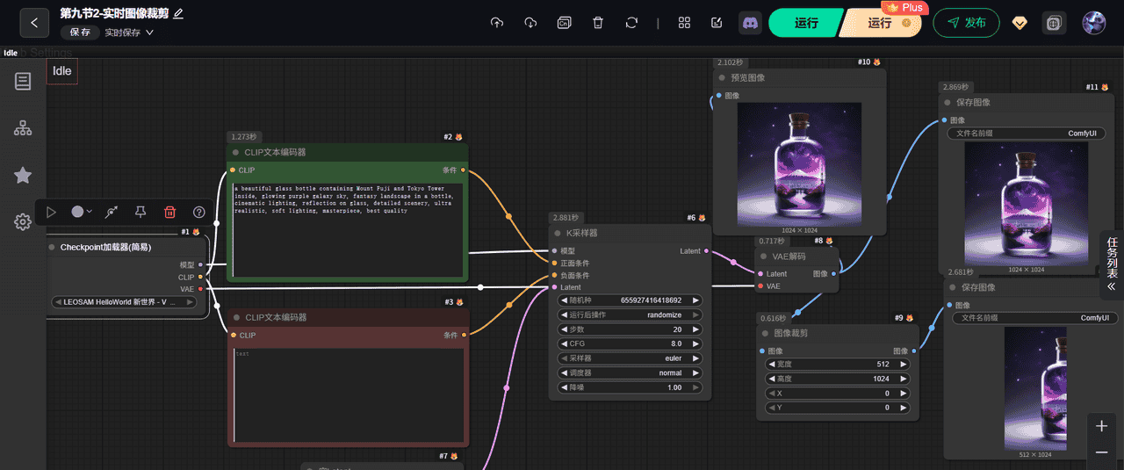Viewport: 1124px width, 470px height.
Task: Click the trash icon in top toolbar
Action: (x=598, y=23)
